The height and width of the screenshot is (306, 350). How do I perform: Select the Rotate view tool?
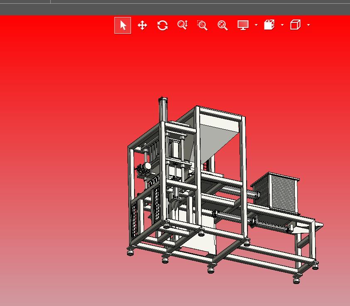[x=162, y=25]
